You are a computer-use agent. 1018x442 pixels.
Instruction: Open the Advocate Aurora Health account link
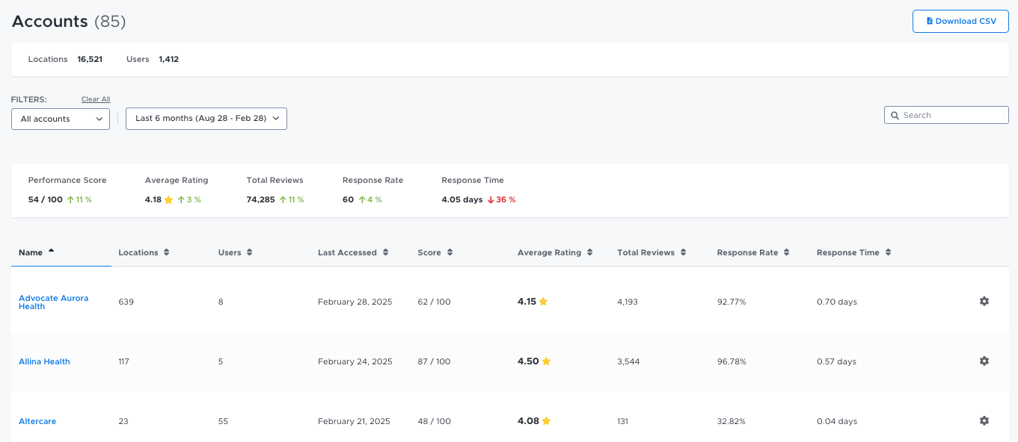(x=53, y=302)
